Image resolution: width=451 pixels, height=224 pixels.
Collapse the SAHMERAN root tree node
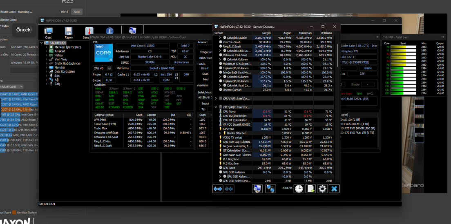click(x=41, y=43)
